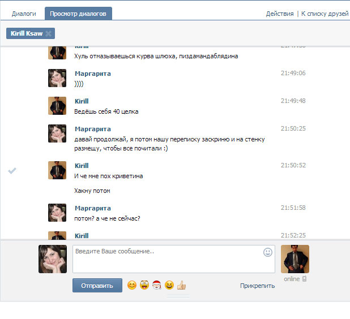Open the emoji picker smiley in message box
This screenshot has width=350, height=319.
pyautogui.click(x=268, y=252)
